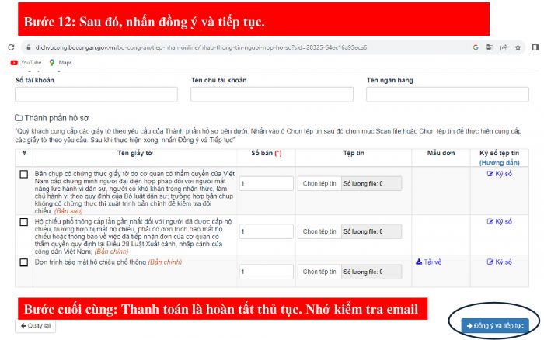Focus the Số tài khoản input field
This screenshot has width=544, height=340.
pos(96,94)
